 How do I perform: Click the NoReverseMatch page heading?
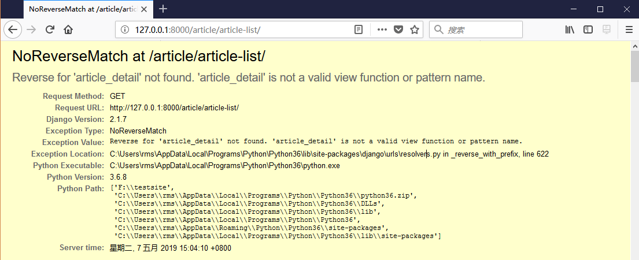139,57
